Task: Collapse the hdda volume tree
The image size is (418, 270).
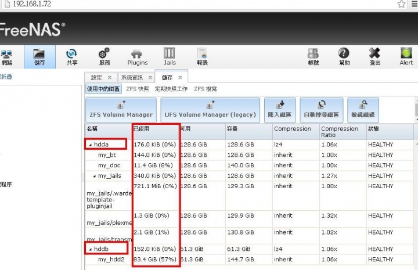Action: click(91, 145)
